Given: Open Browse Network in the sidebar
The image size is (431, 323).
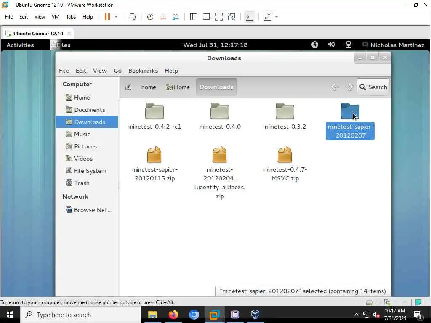Looking at the screenshot, I should pos(87,210).
